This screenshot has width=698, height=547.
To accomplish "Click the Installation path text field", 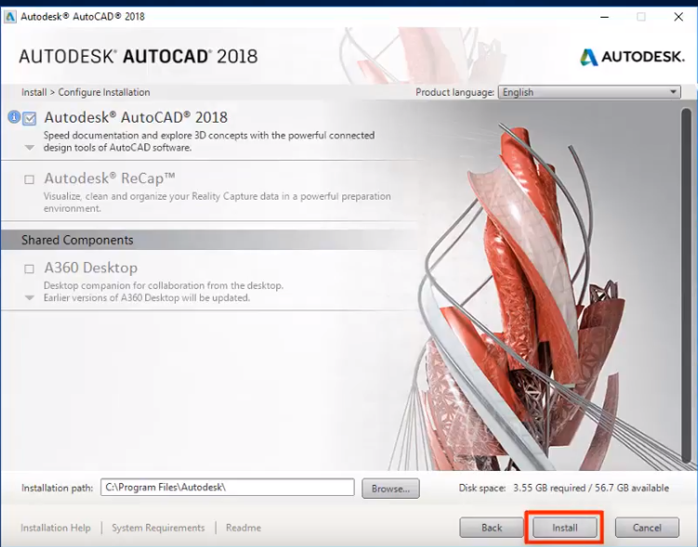I will pos(228,488).
